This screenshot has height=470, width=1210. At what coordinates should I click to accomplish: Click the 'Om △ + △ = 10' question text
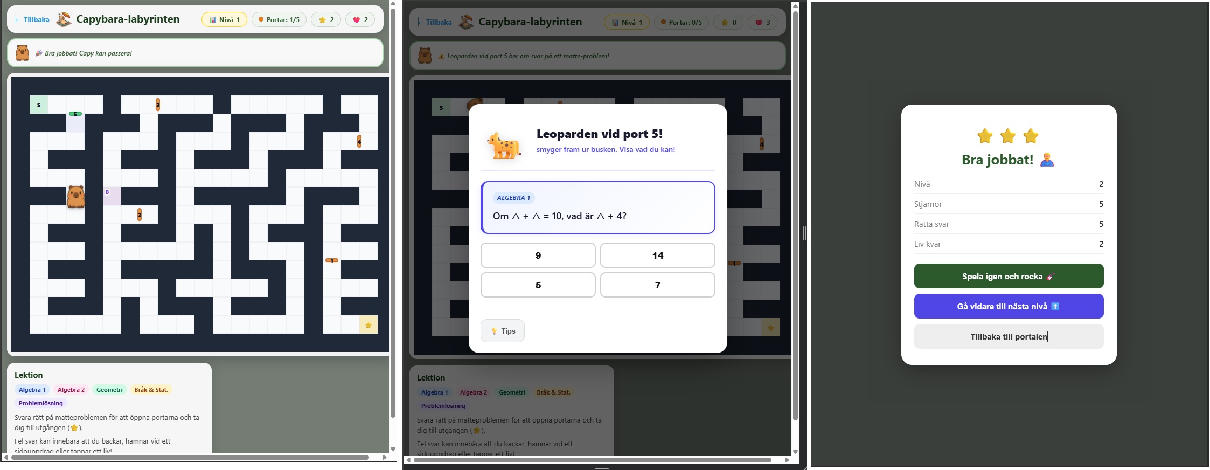[x=560, y=216]
